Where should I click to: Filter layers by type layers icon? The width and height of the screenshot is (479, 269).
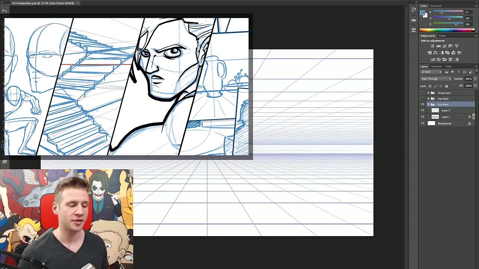(458, 72)
